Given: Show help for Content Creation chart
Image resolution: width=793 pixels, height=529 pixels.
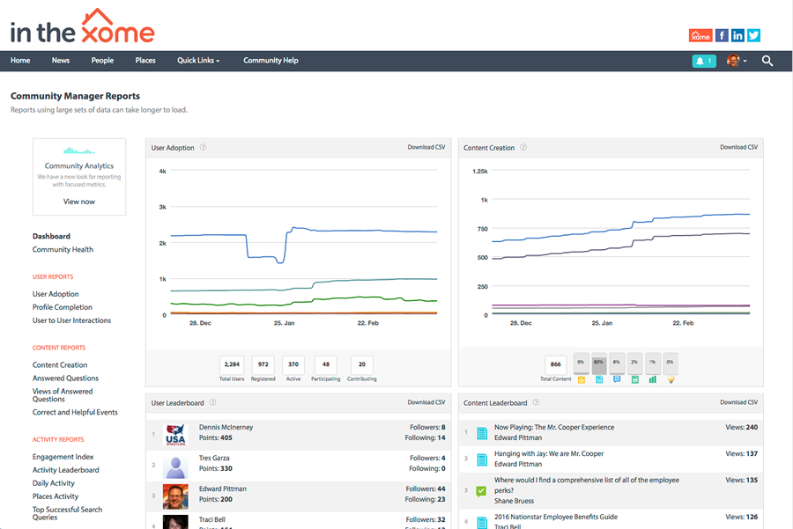Looking at the screenshot, I should (523, 148).
